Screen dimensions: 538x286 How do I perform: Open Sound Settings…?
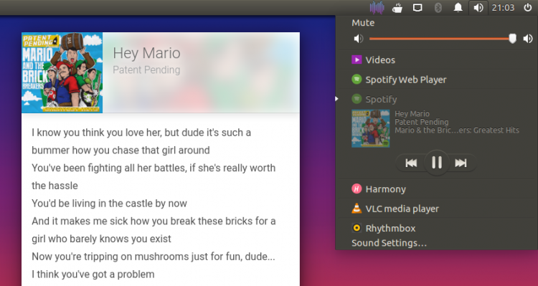(x=389, y=243)
